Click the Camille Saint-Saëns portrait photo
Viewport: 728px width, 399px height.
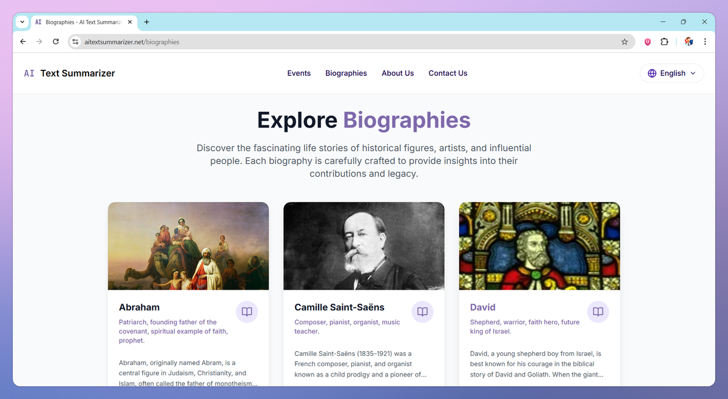click(364, 246)
